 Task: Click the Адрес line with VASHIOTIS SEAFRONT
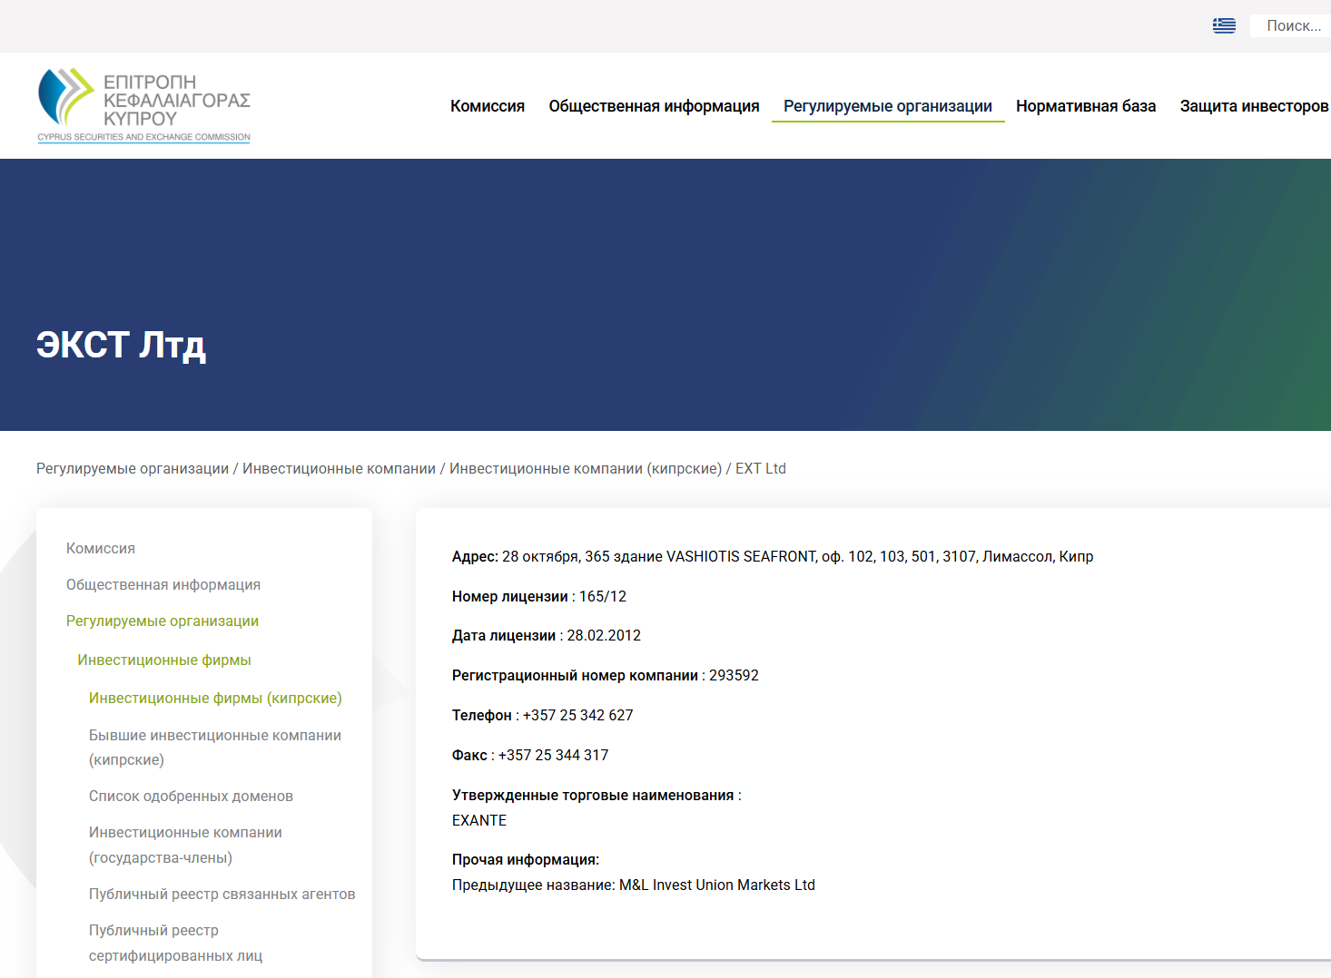click(773, 556)
